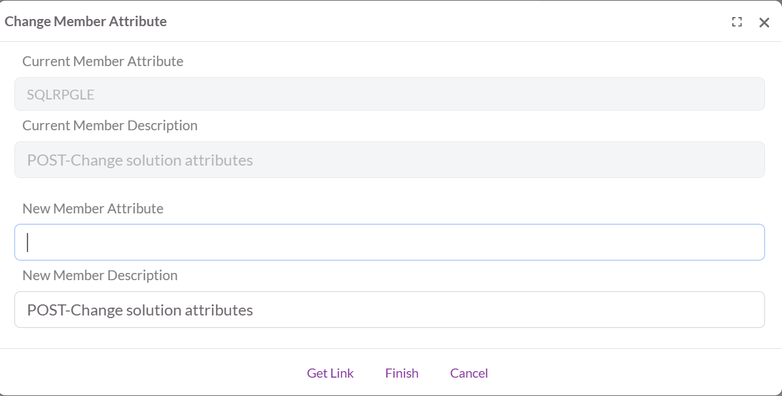Click the "New Member Description" label
The image size is (782, 396).
click(100, 276)
